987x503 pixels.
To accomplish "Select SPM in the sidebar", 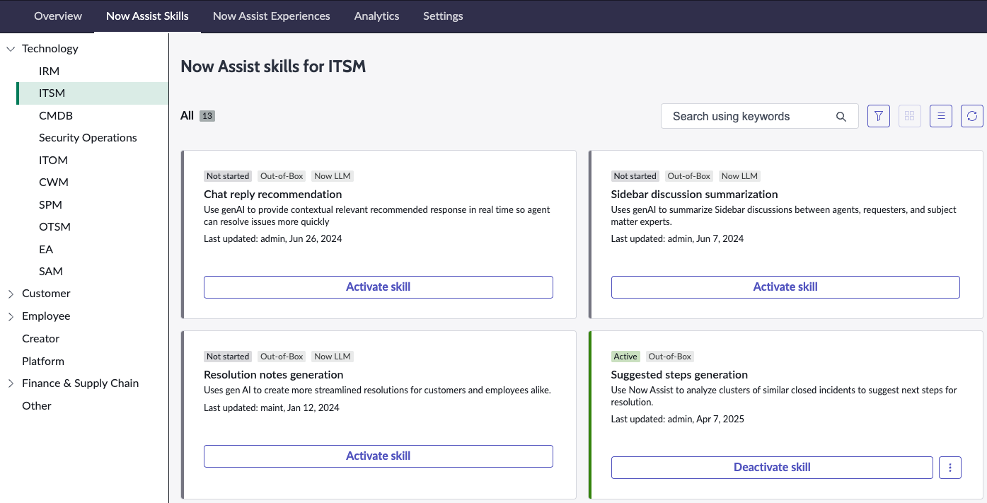I will pyautogui.click(x=50, y=205).
